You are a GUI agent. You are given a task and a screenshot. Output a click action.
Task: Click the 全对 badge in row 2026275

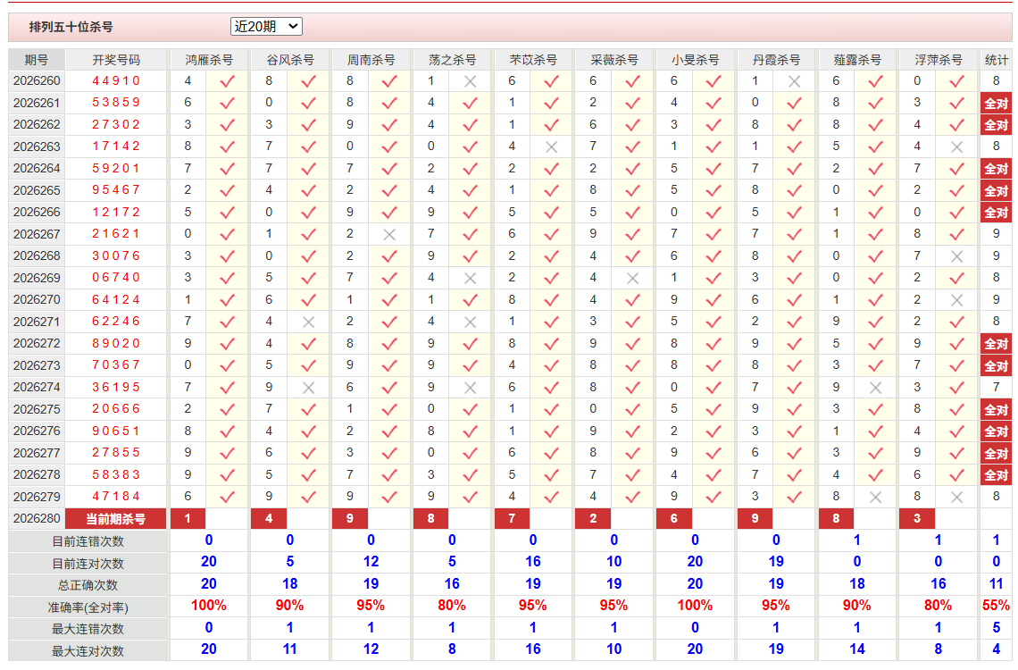(996, 410)
